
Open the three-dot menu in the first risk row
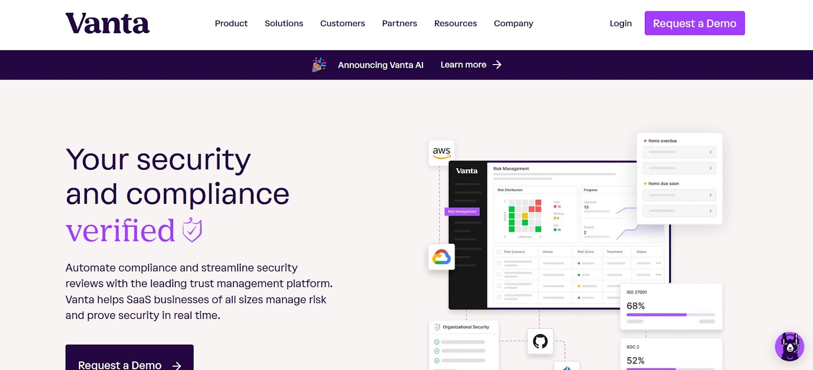(659, 263)
